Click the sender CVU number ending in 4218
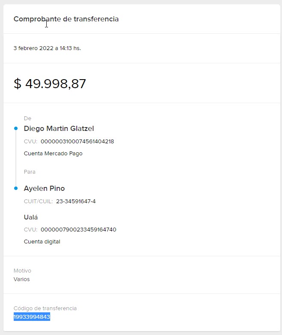This screenshot has height=335, width=282. coord(77,142)
